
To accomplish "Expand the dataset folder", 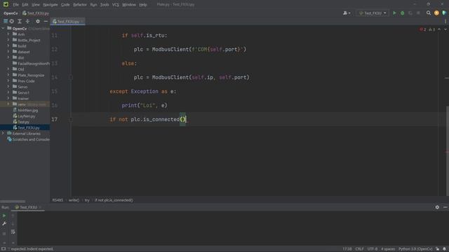I will pos(8,52).
